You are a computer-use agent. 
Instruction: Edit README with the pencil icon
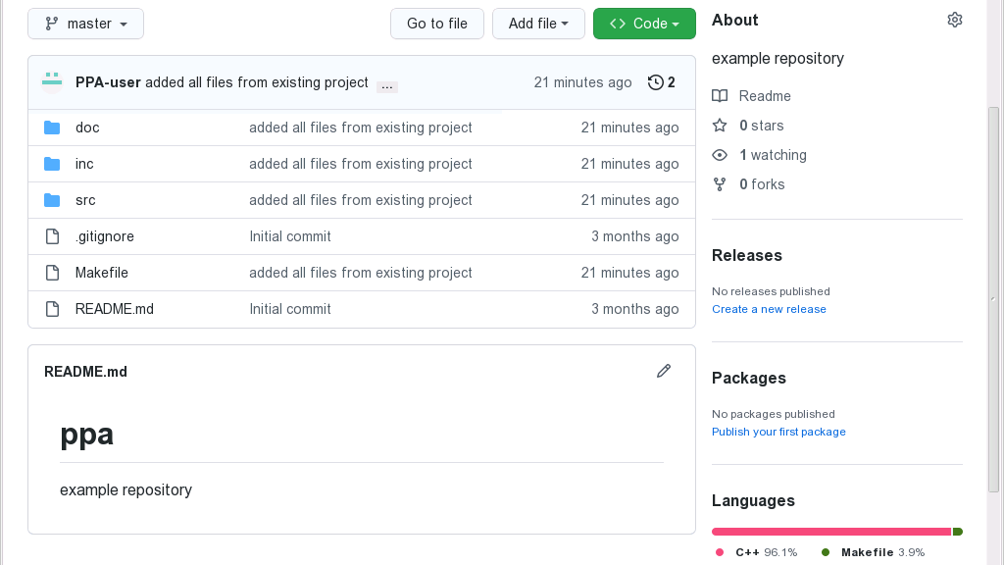coord(664,371)
